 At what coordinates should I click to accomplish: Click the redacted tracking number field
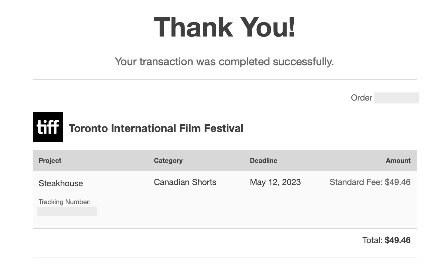67,211
